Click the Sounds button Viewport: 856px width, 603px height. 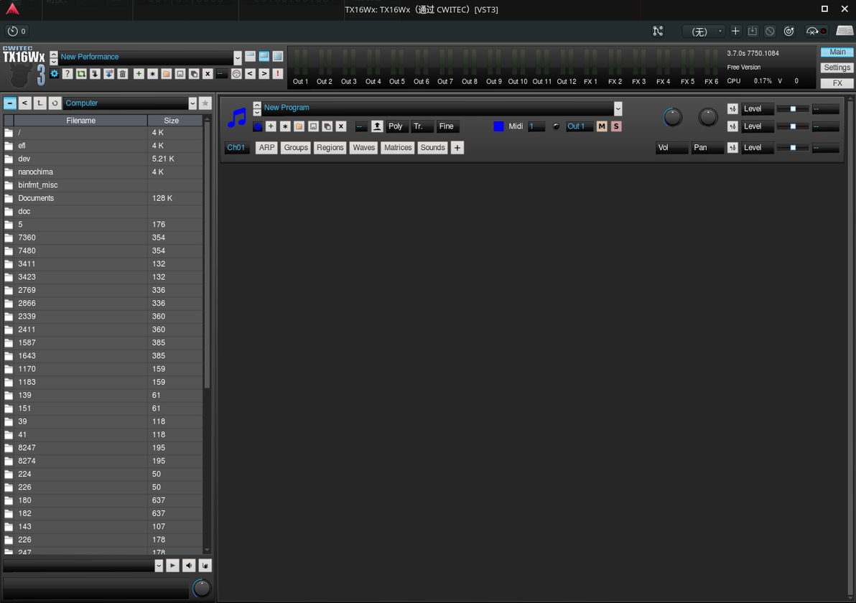433,148
